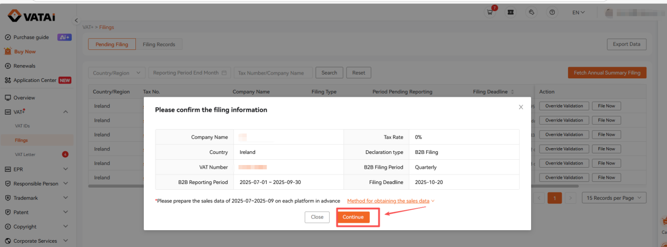
Task: Open Overview in the sidebar
Action: 24,98
